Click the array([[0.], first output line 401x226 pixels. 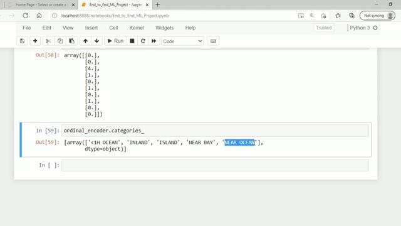click(x=81, y=55)
